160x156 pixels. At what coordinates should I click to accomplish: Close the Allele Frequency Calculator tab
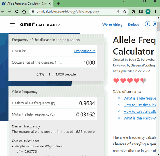click(50, 4)
